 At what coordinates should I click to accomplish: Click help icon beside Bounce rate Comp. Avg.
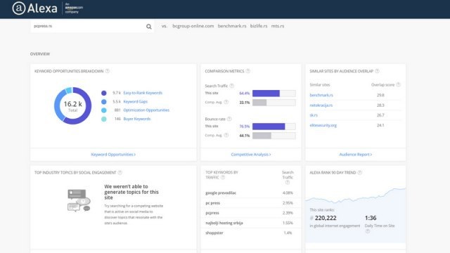(x=226, y=135)
